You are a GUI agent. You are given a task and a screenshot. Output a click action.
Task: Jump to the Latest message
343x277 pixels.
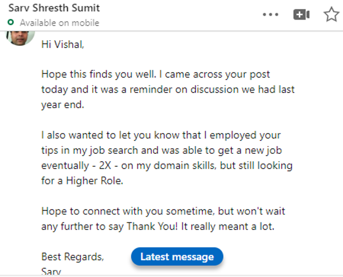point(177,256)
